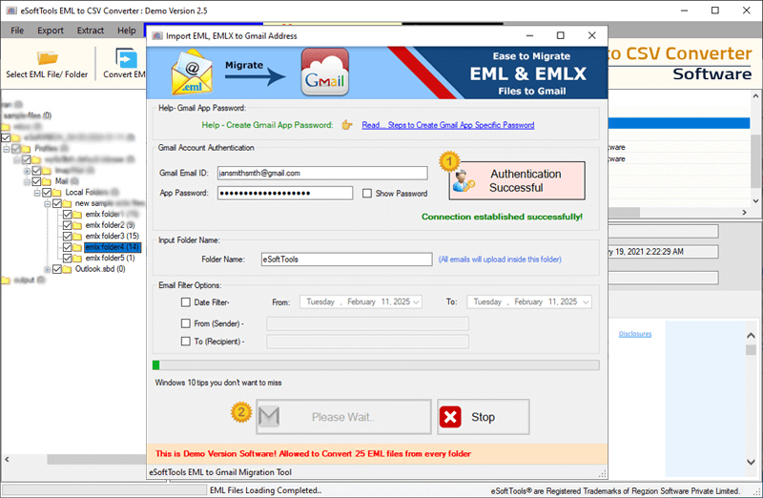Select the blue highlighted list row
The height and width of the screenshot is (498, 763).
click(x=679, y=123)
